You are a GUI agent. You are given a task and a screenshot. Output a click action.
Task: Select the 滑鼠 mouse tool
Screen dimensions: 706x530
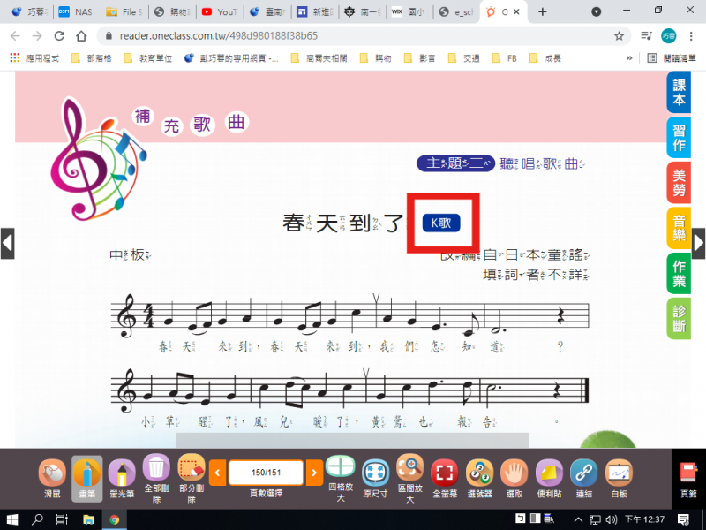(51, 475)
